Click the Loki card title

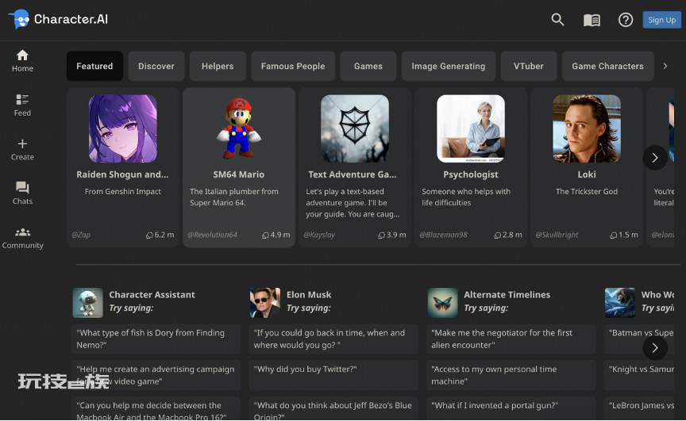[x=587, y=174]
